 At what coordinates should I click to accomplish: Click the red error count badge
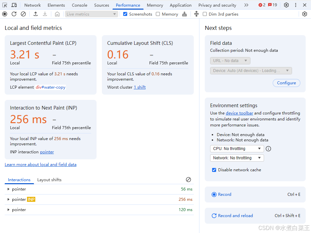point(262,5)
